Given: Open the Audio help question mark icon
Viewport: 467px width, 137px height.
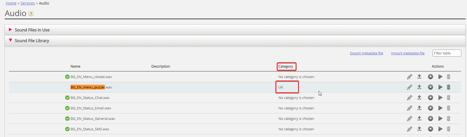Looking at the screenshot, I should click(x=31, y=14).
